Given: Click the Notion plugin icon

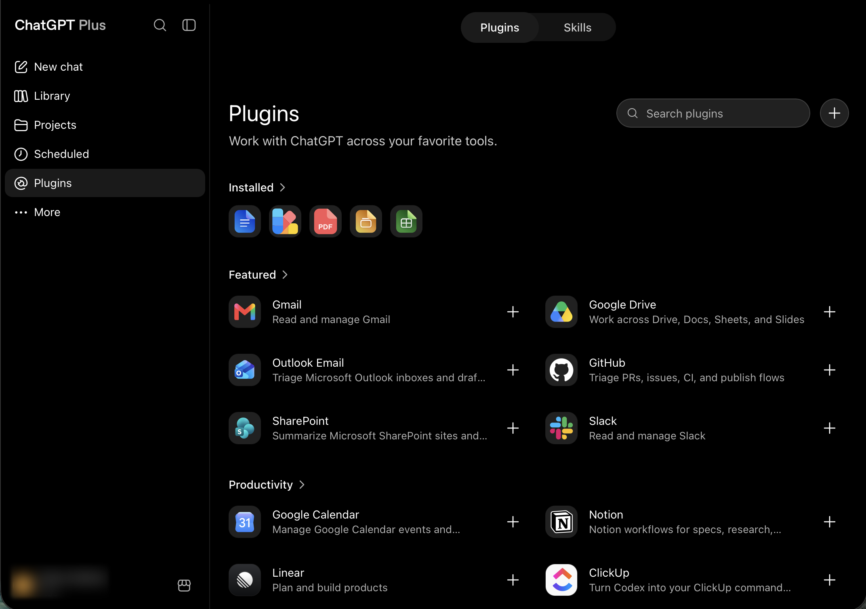Looking at the screenshot, I should point(561,522).
